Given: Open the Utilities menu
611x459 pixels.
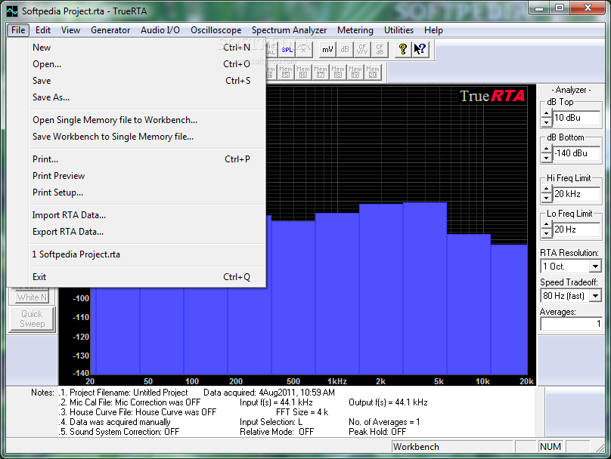Looking at the screenshot, I should click(399, 30).
